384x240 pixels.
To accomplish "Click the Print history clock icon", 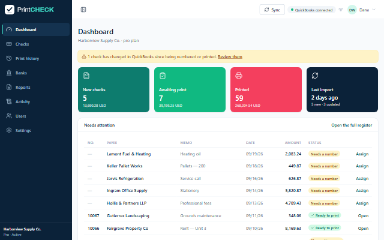I will 9,58.
